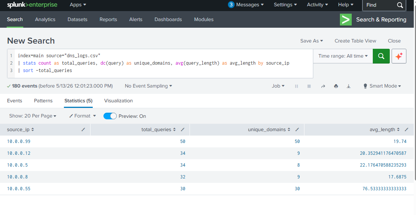The width and height of the screenshot is (416, 215).
Task: Expand the Messages dropdown
Action: coord(250,5)
